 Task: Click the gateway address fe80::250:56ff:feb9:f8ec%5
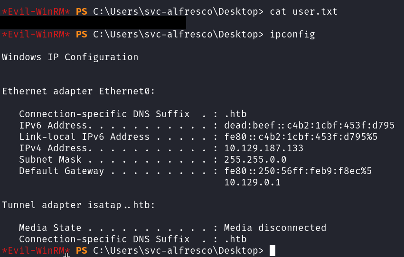click(x=298, y=171)
